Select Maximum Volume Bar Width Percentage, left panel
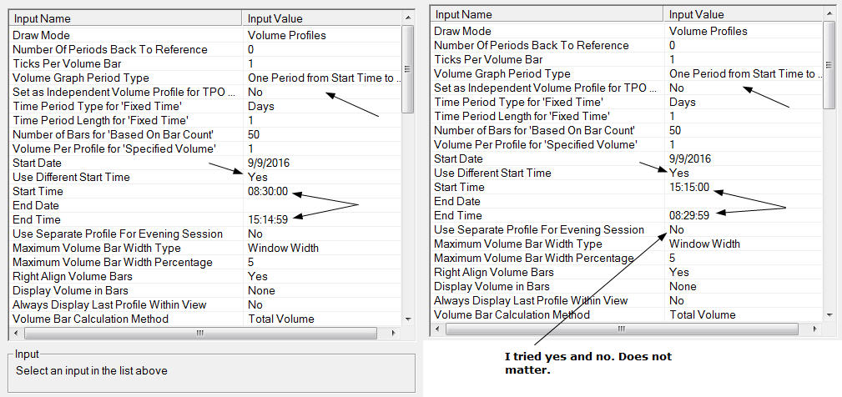Screen dimensions: 842x397 click(205, 263)
